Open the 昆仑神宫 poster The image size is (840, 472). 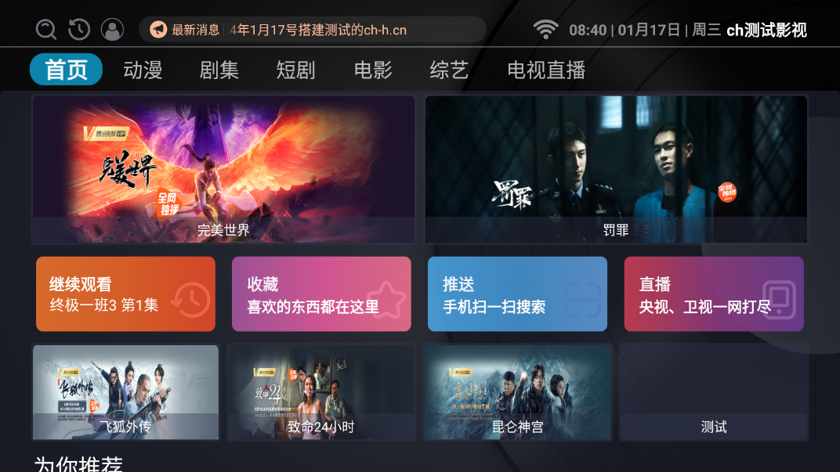[517, 392]
